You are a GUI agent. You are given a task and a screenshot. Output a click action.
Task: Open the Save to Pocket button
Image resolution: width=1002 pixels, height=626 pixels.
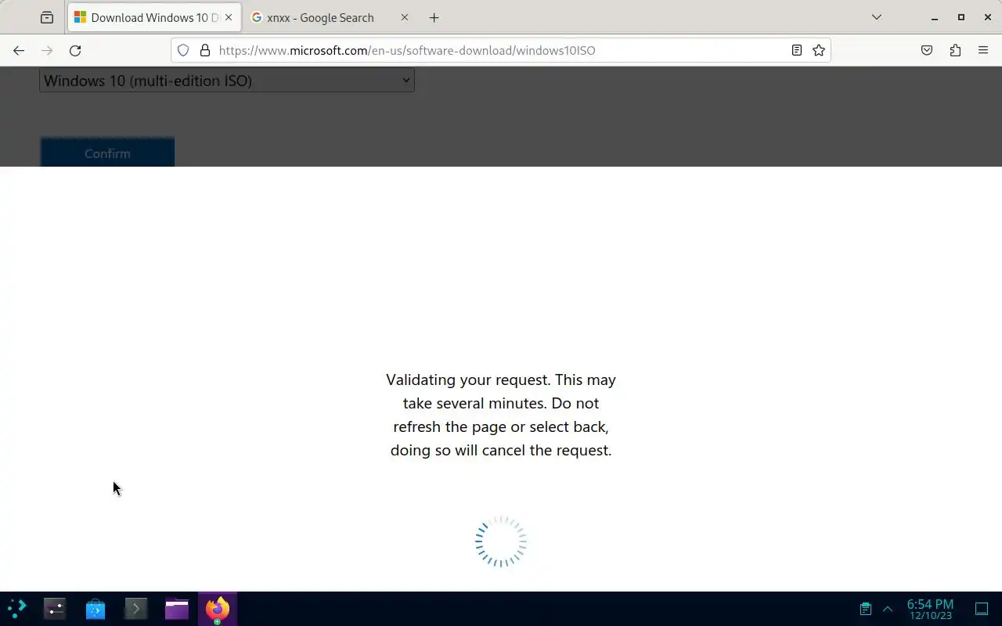pos(927,50)
